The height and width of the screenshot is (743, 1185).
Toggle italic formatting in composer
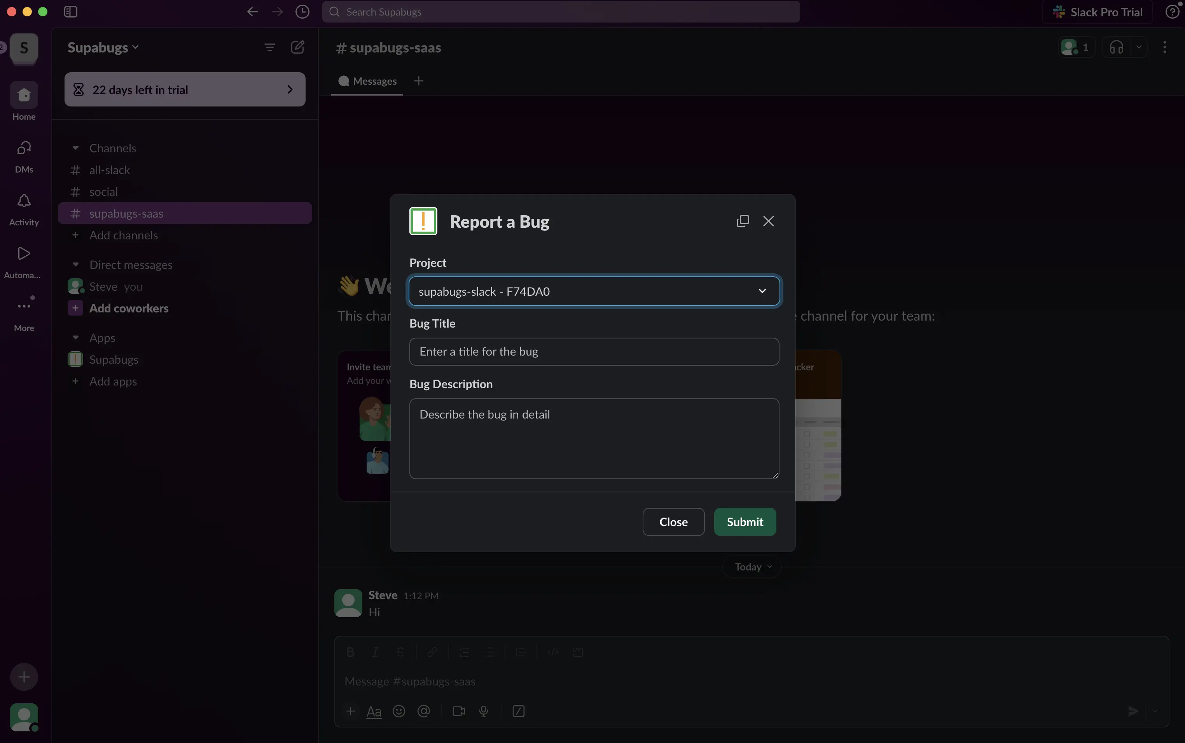(x=376, y=652)
